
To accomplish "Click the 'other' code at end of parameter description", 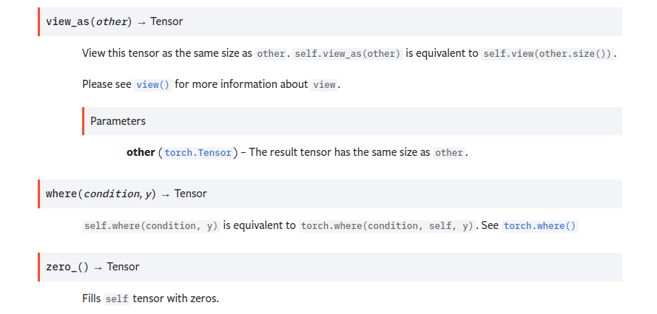I will pos(449,153).
